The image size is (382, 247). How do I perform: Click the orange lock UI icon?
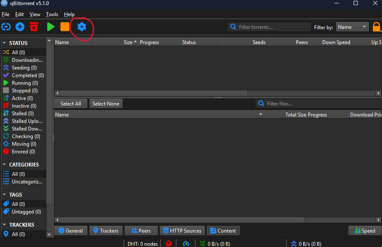pos(376,27)
